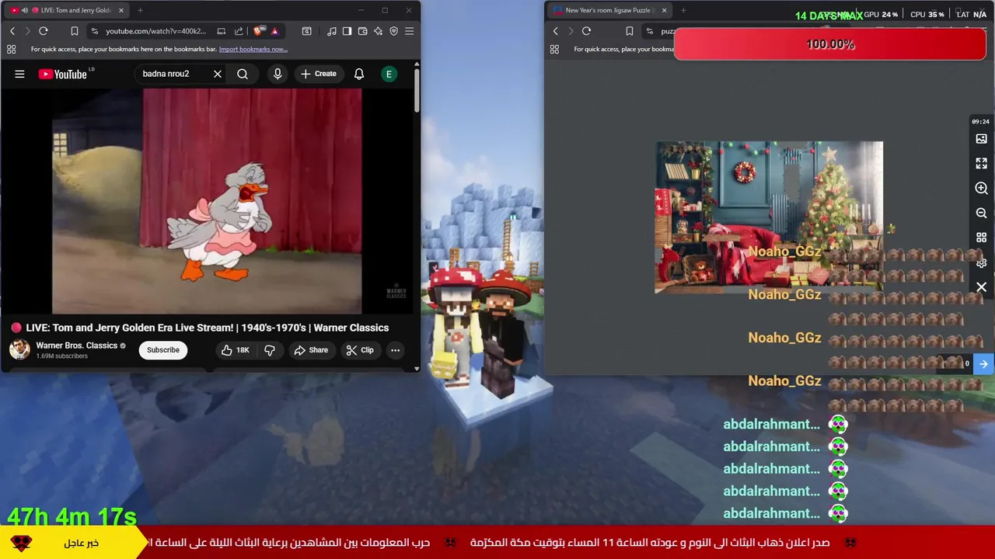Screen dimensions: 995x559
Task: Arrange puzzle pieces with grid icon
Action: 982,238
